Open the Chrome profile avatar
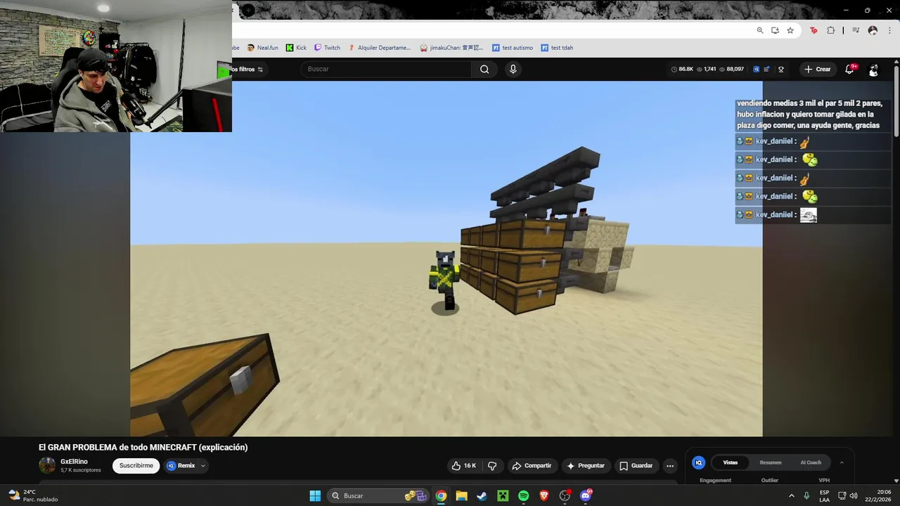Image resolution: width=900 pixels, height=506 pixels. pos(873,30)
